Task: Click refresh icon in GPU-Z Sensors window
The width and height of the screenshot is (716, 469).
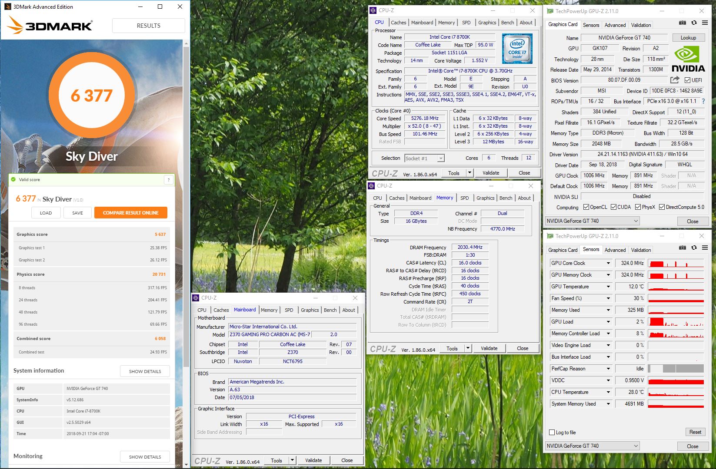Action: [694, 248]
